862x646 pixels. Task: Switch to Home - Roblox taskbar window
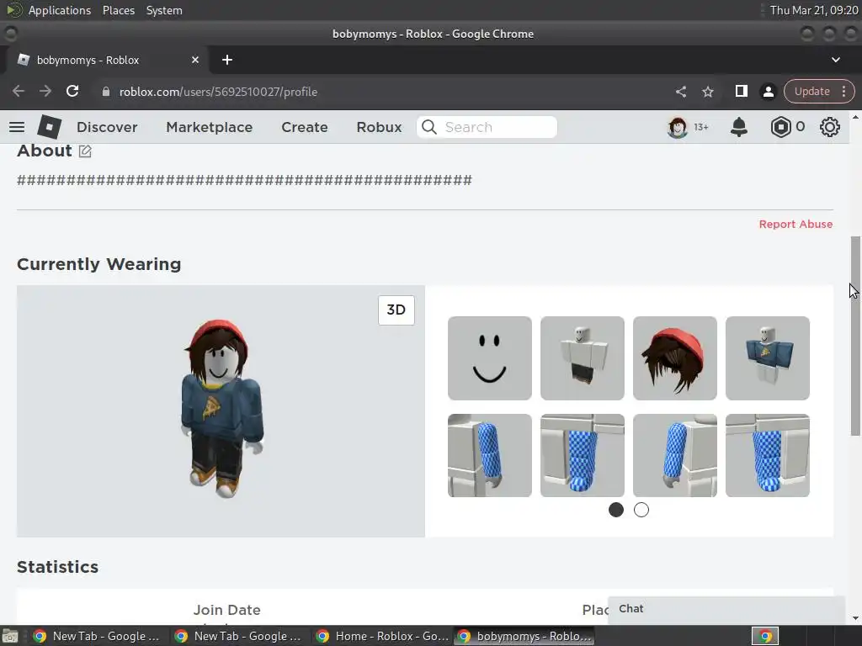(x=381, y=636)
